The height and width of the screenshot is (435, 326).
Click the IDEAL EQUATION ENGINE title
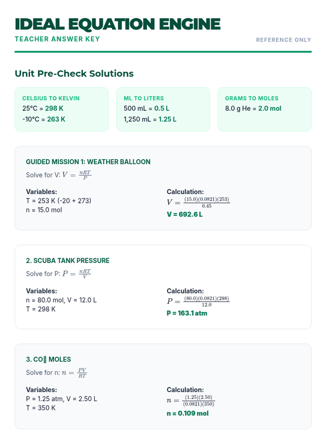click(117, 24)
